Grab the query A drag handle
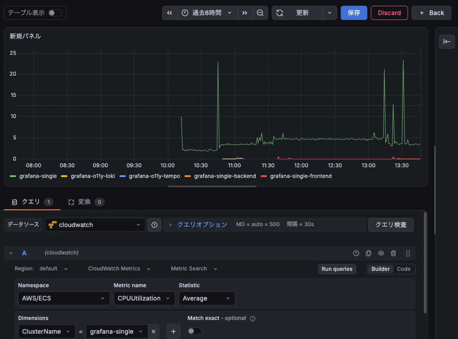 click(408, 254)
